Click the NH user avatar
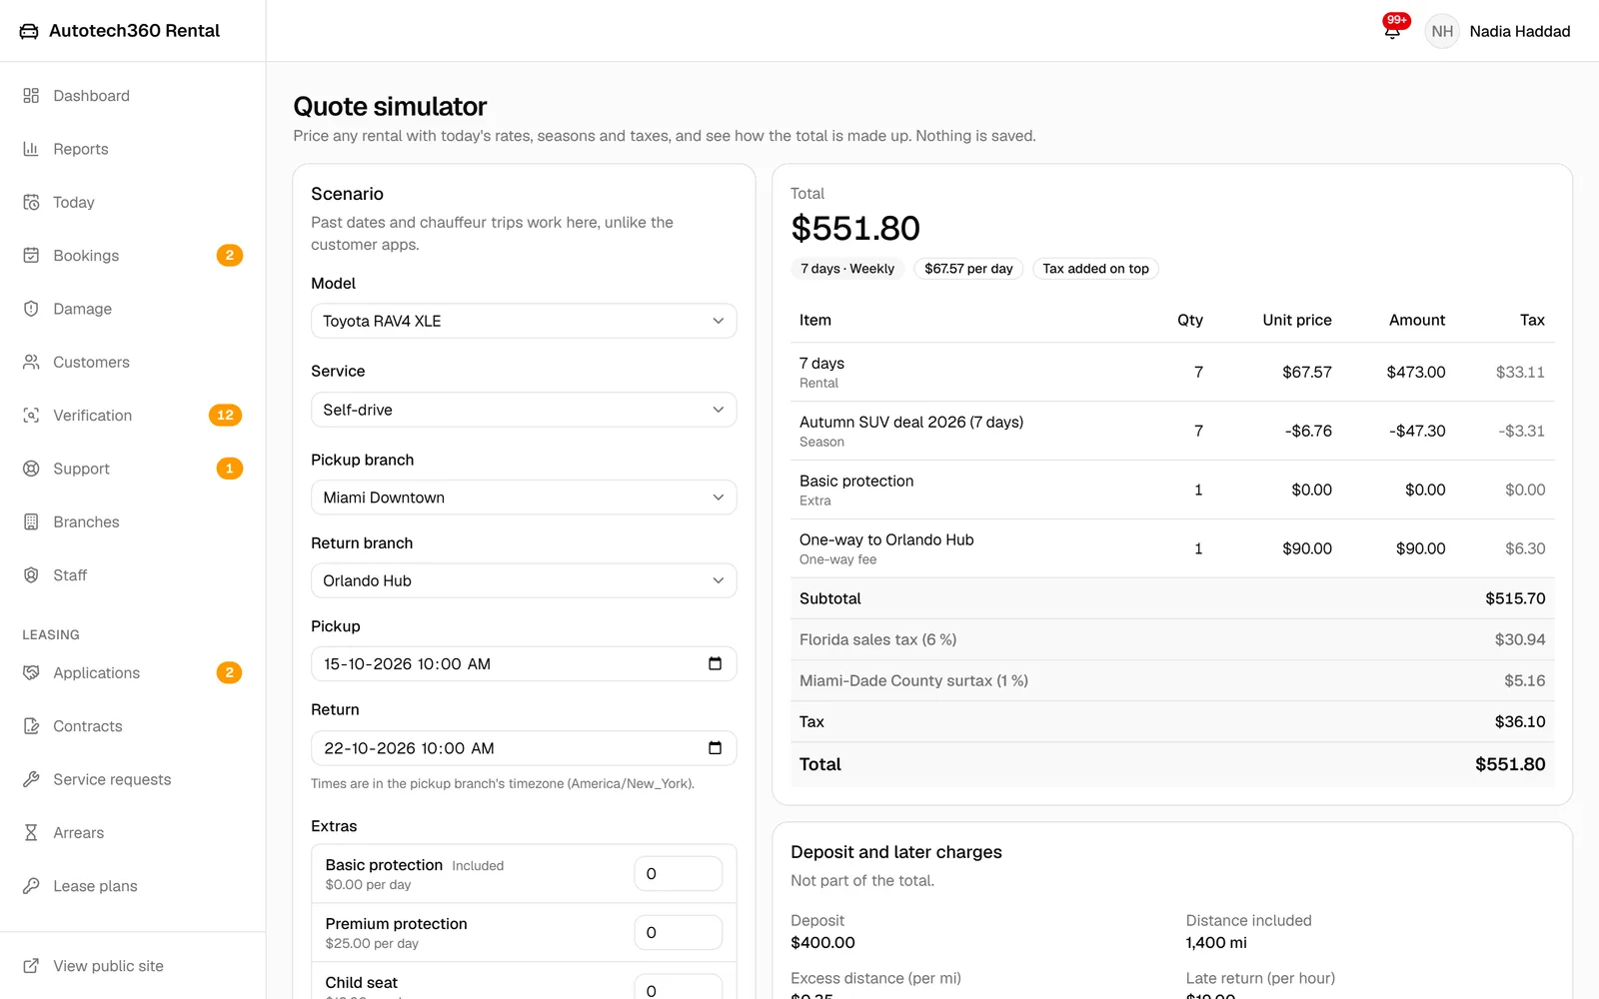The width and height of the screenshot is (1599, 999). click(1442, 31)
